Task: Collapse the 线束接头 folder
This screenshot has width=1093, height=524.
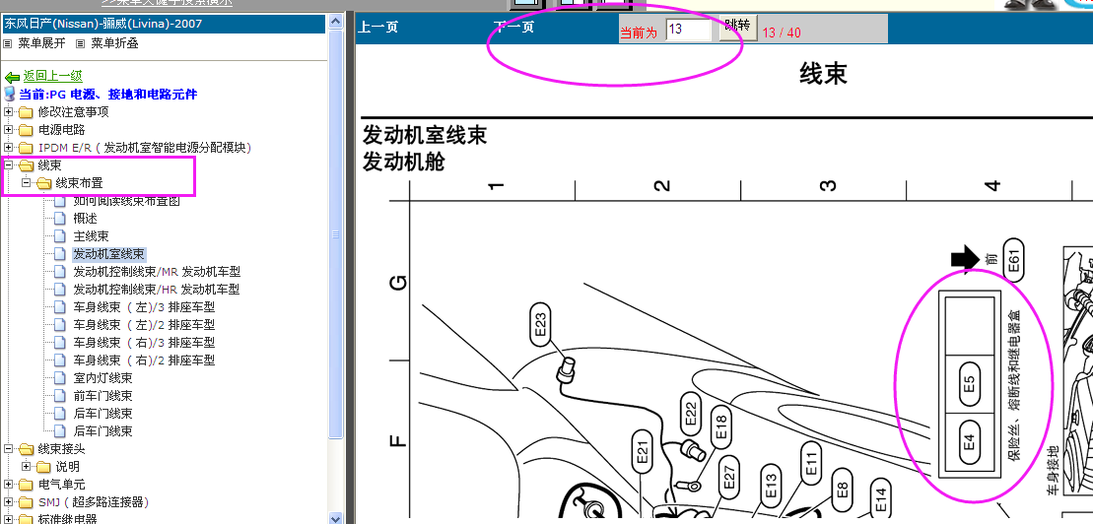Action: click(8, 449)
